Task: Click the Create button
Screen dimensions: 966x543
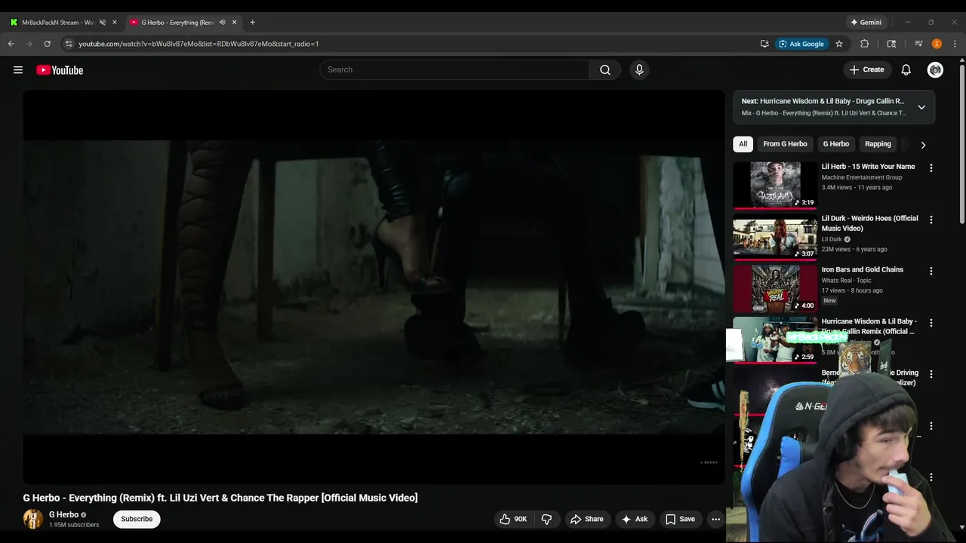Action: click(x=866, y=70)
